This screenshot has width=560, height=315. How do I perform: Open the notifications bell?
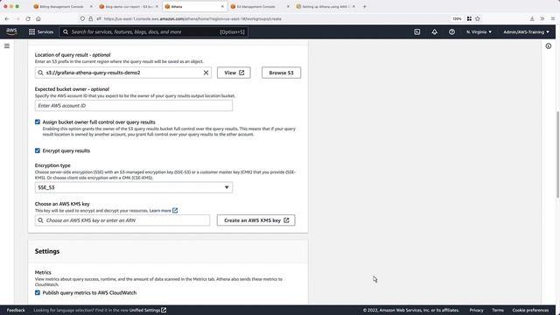(434, 31)
